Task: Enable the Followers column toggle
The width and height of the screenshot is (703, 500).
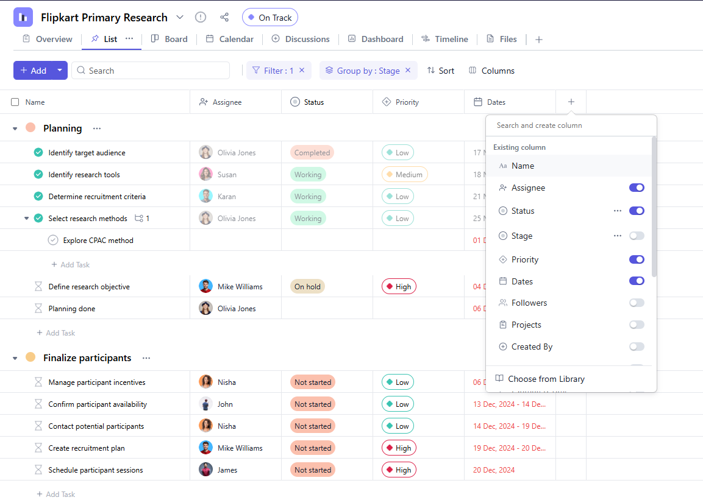Action: (x=637, y=303)
